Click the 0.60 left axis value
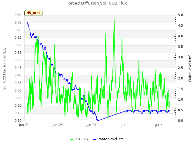194x145 pixels. click(18, 45)
